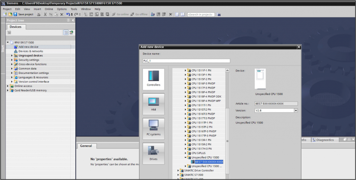Image resolution: width=356 pixels, height=180 pixels.
Task: Collapse the Project tree panel arrow
Action: [73, 21]
